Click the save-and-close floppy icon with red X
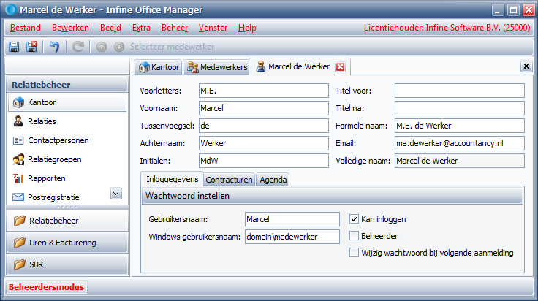Viewport: 538px width, 301px height. (x=32, y=47)
